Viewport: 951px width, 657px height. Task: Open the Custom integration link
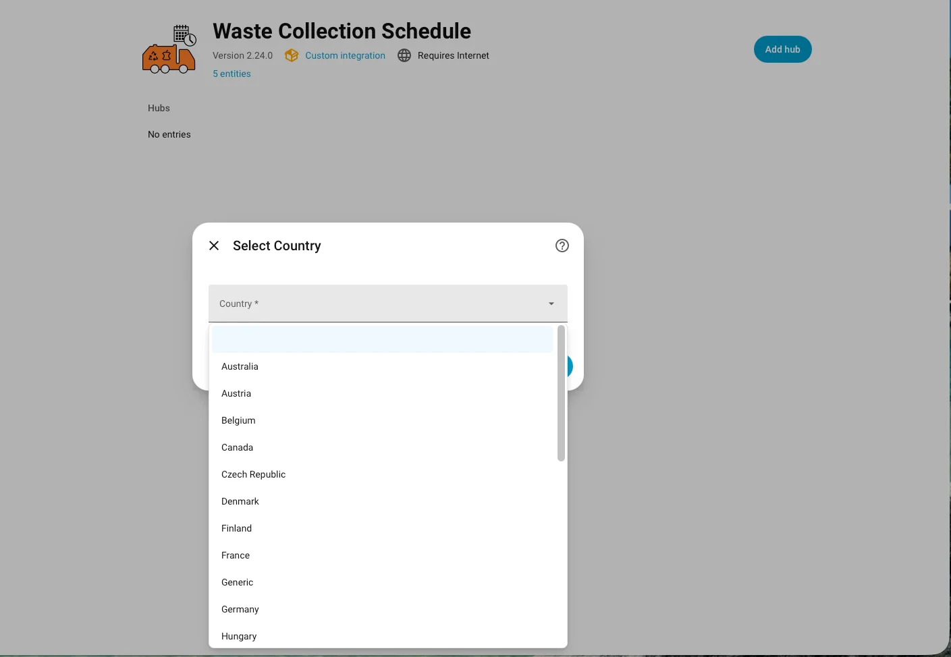pos(345,55)
